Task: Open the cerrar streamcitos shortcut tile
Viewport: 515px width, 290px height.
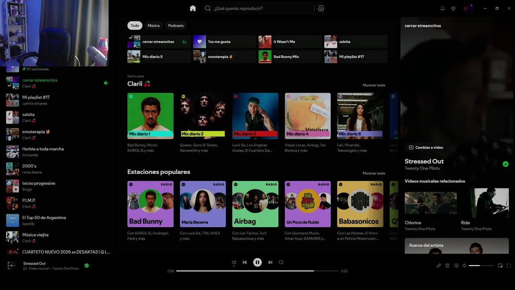Action: coord(159,41)
